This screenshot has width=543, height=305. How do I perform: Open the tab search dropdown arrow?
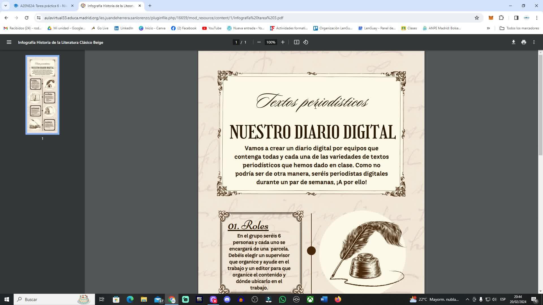pyautogui.click(x=5, y=6)
